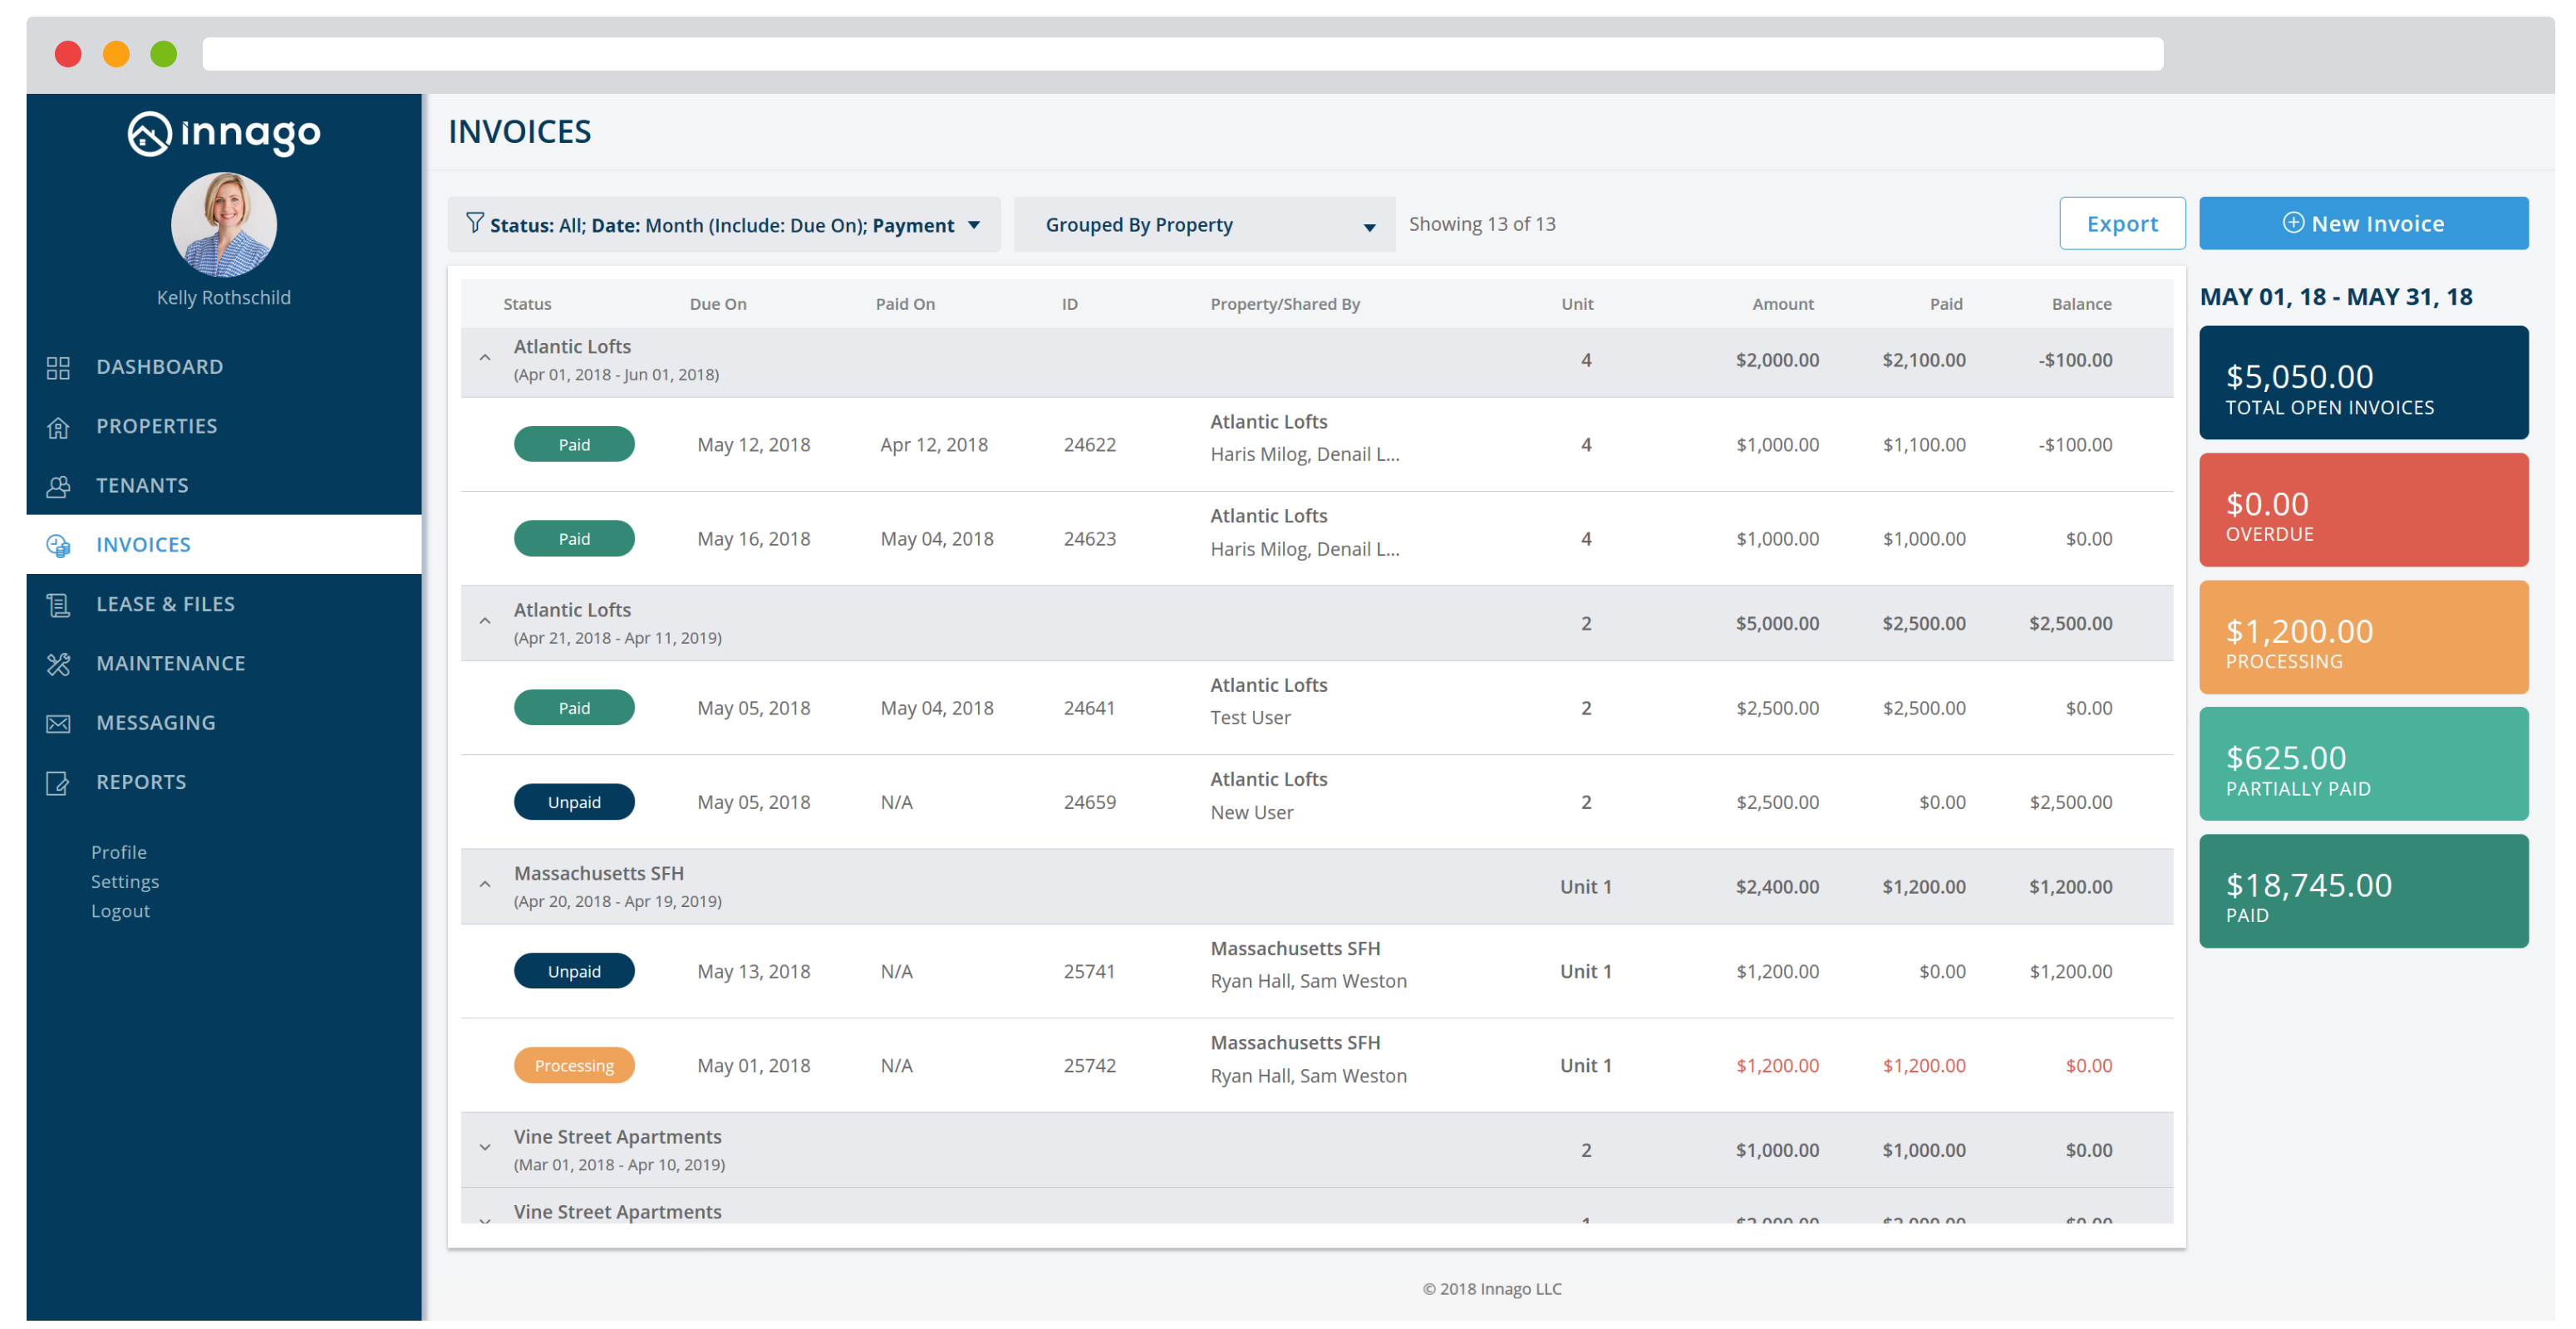Viewport: 2576px width, 1329px height.
Task: Click the Export button
Action: coord(2122,223)
